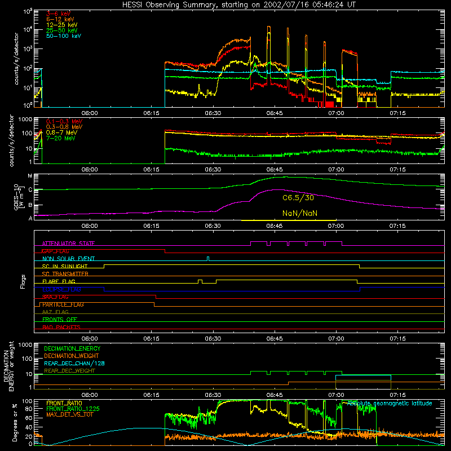Click counts/s/detector axis title of keV plot

pyautogui.click(x=16, y=59)
